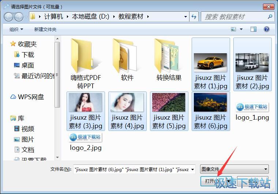Toggle the preview pane icon

click(253, 29)
